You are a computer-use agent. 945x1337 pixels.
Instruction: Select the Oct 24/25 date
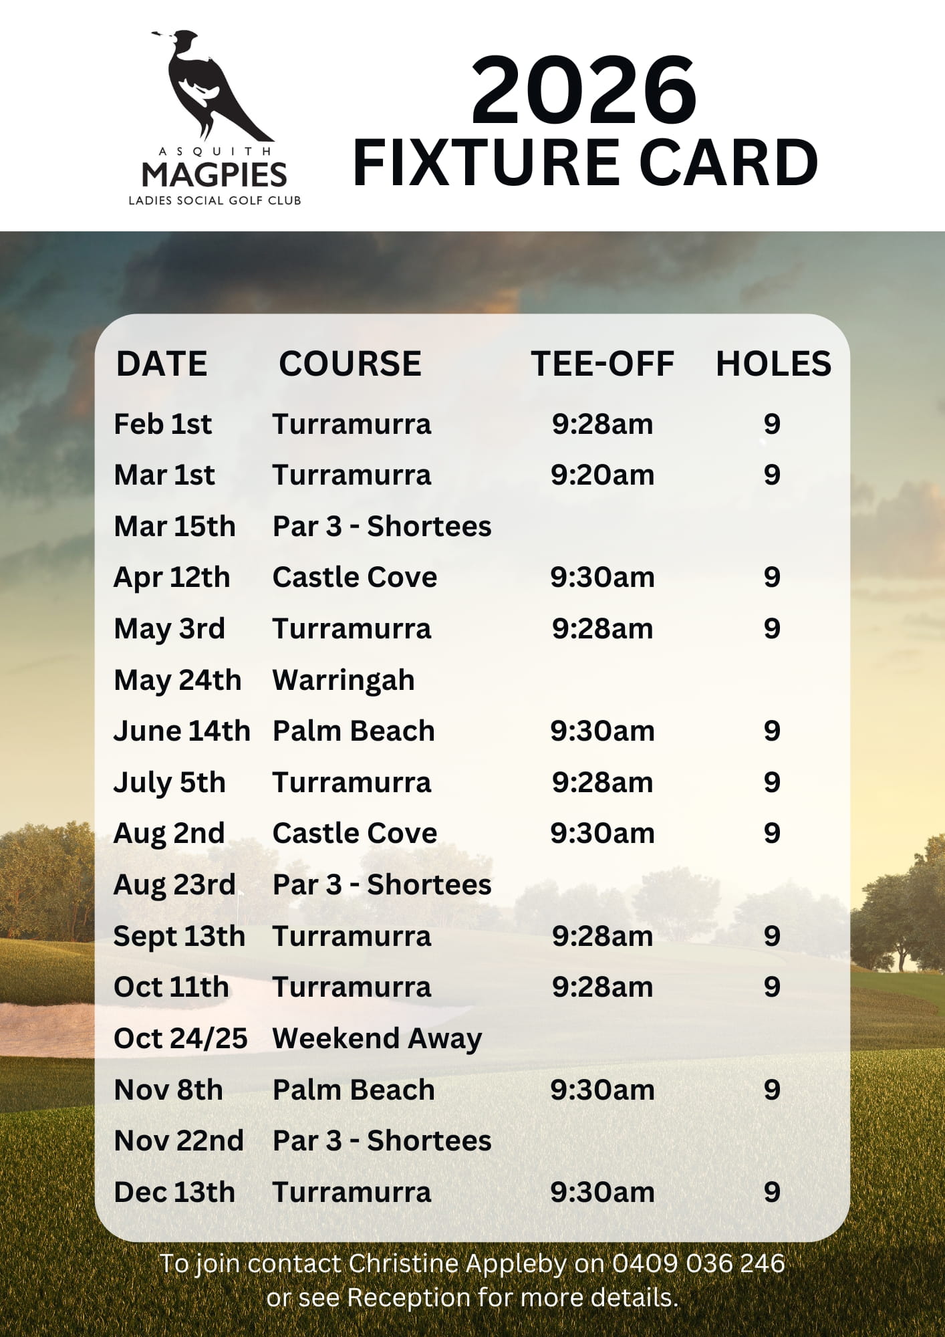pyautogui.click(x=180, y=1039)
